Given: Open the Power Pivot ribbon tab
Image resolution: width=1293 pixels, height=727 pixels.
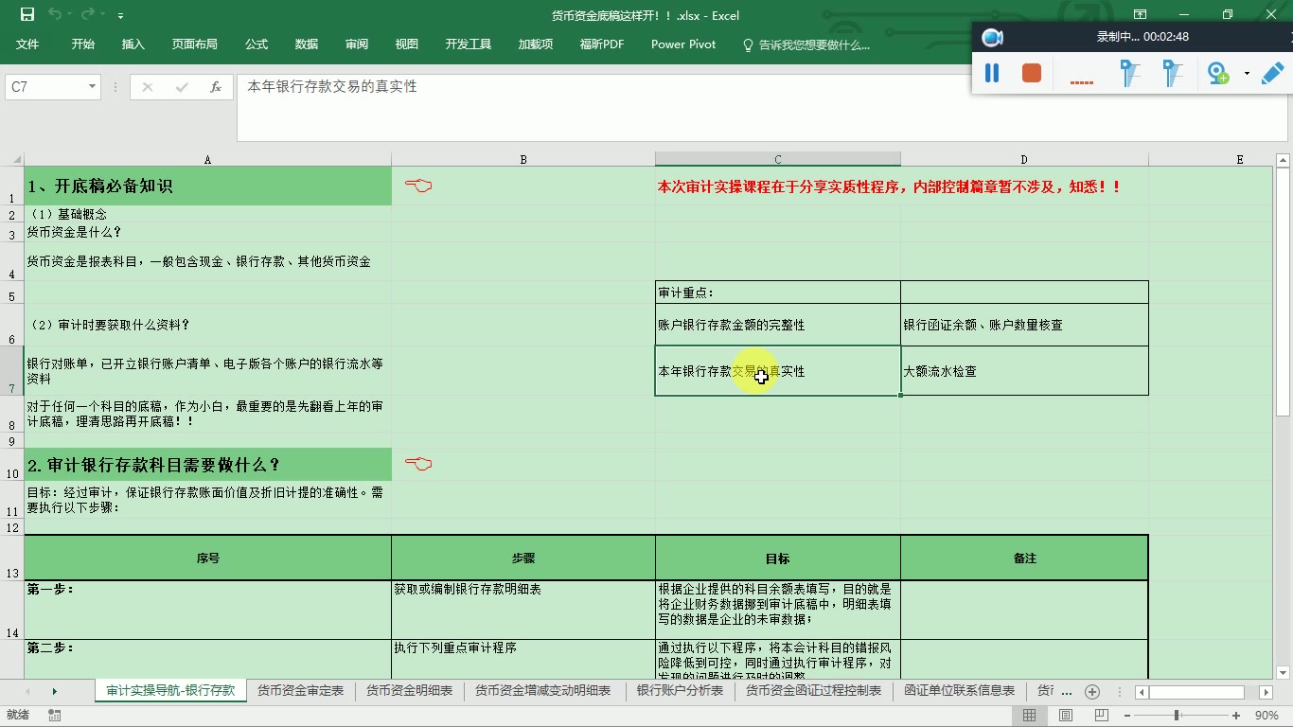Looking at the screenshot, I should point(683,44).
